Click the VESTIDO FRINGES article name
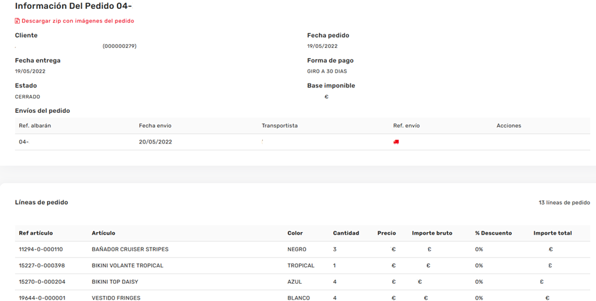596x301 pixels. 116,298
